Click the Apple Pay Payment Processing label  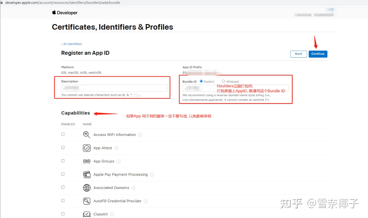(120, 175)
